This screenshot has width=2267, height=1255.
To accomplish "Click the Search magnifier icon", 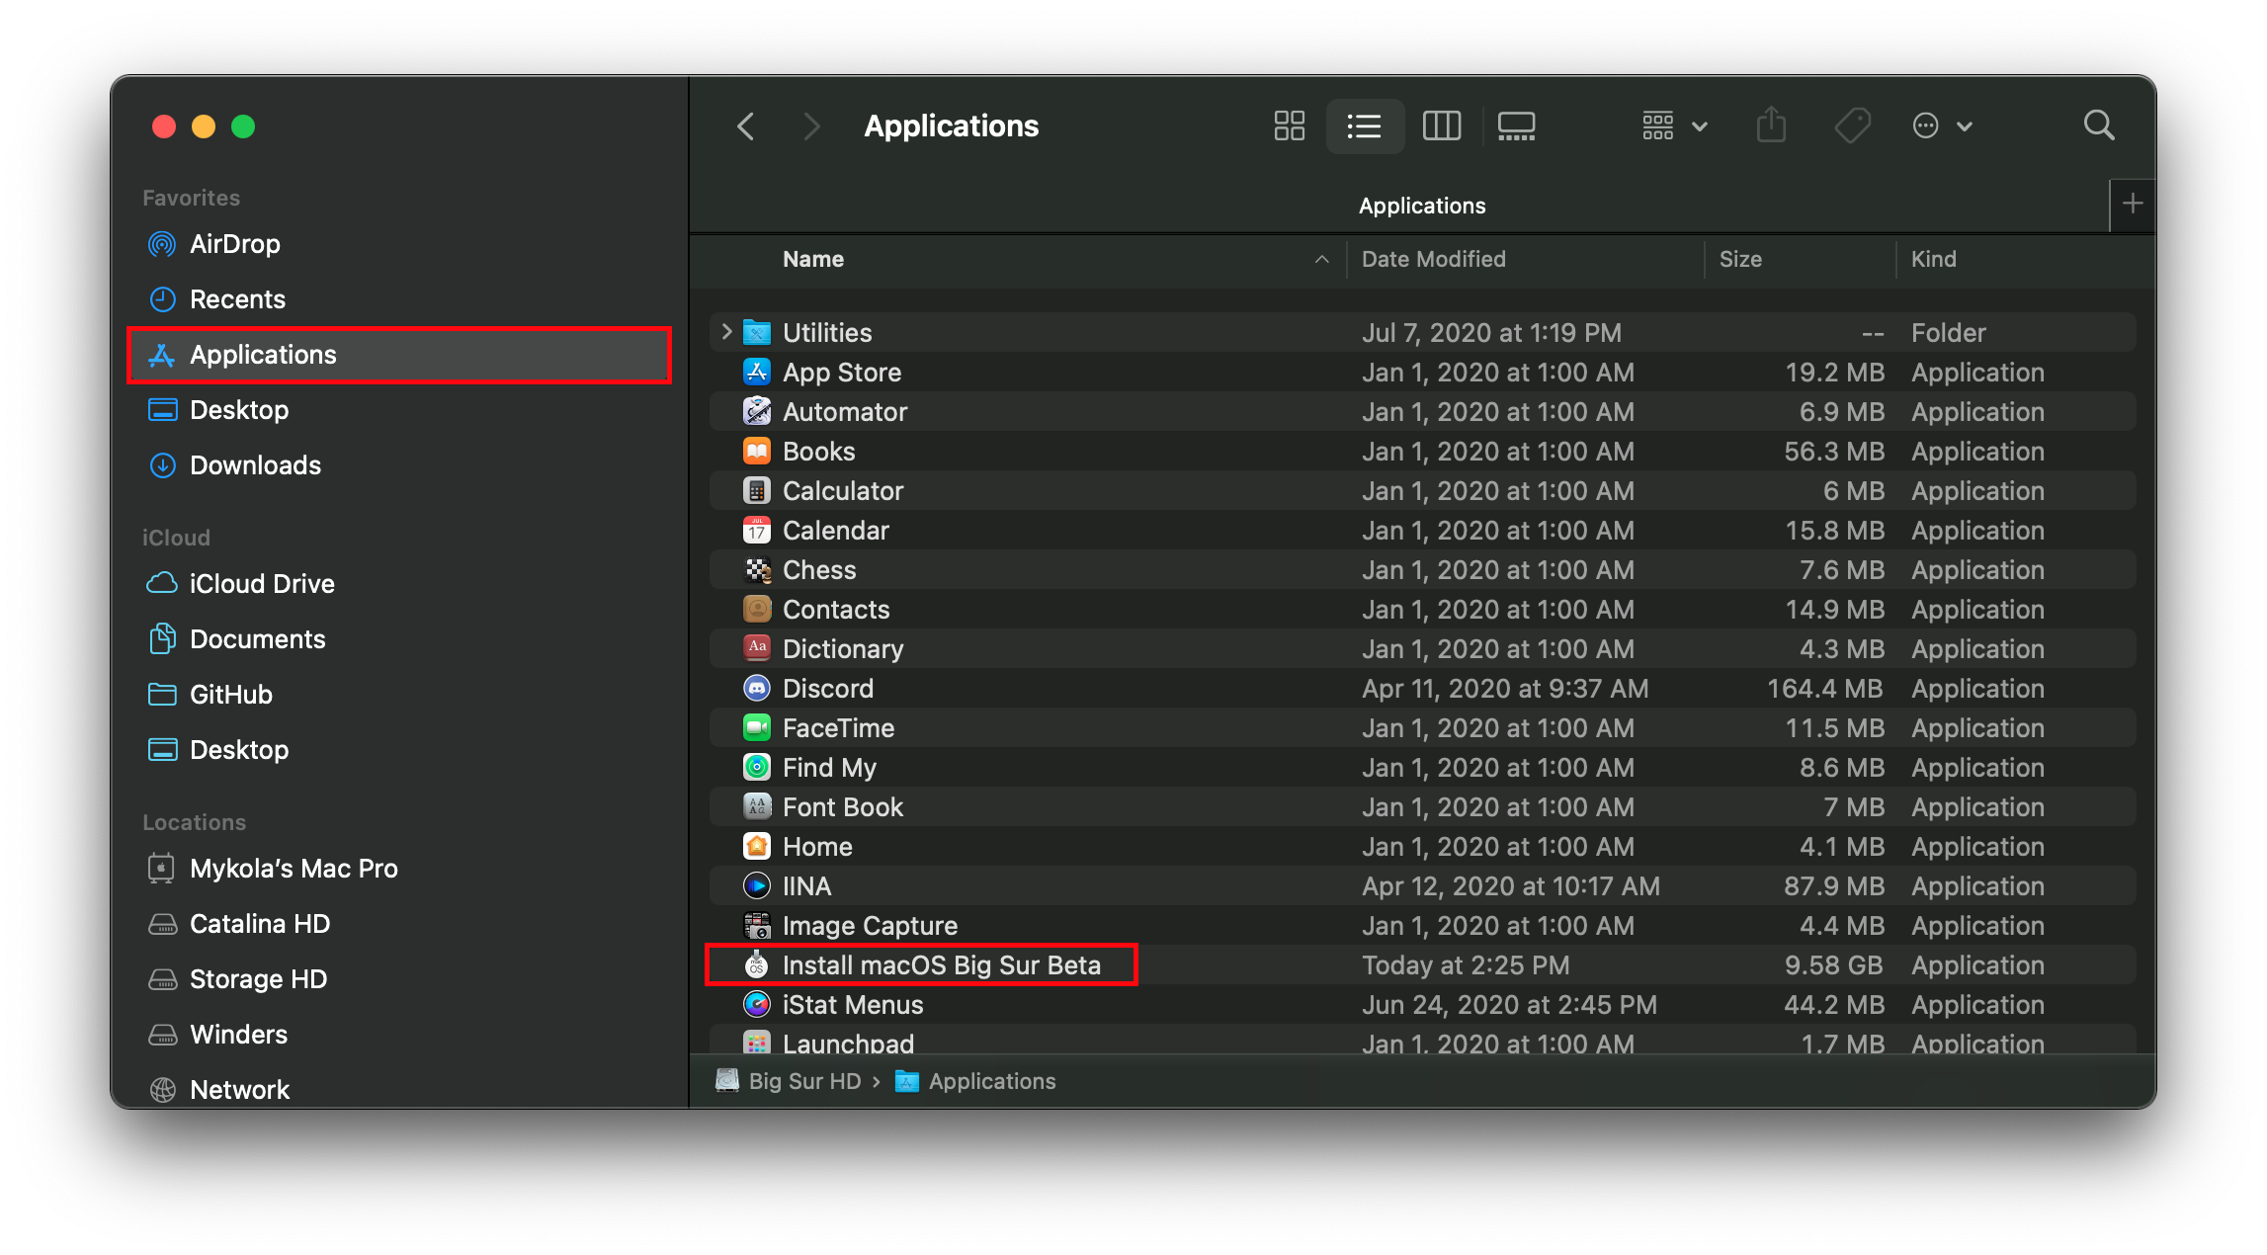I will 2099,126.
